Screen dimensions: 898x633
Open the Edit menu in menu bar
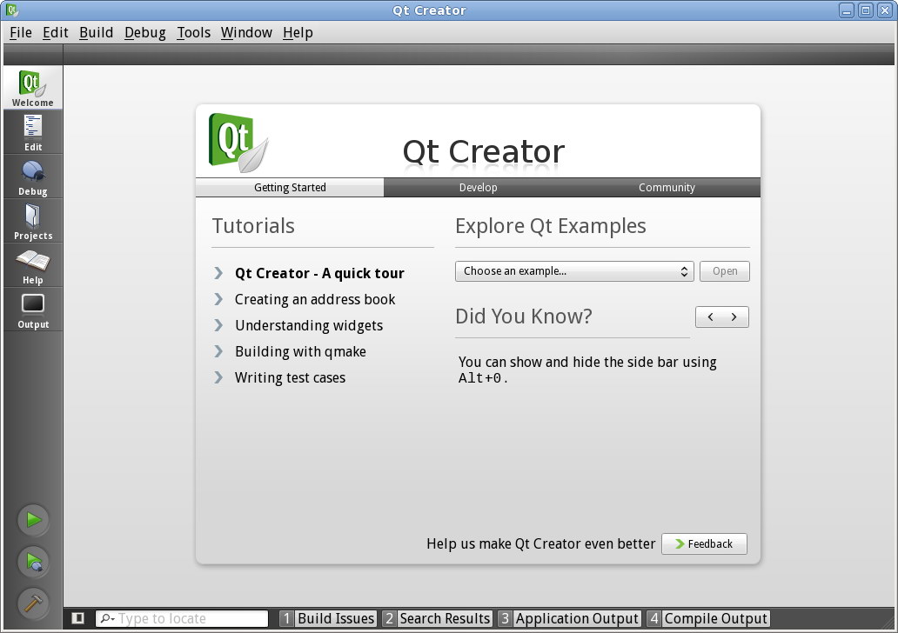tap(55, 33)
